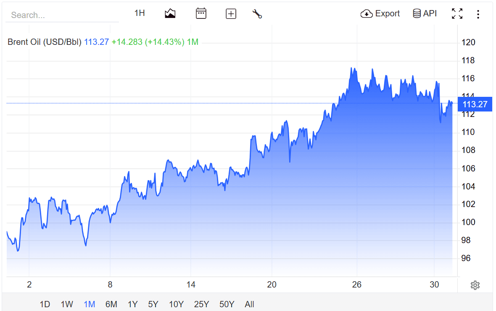Click the +14.283 (+14.43%) change text
496x311 pixels.
[x=148, y=42]
